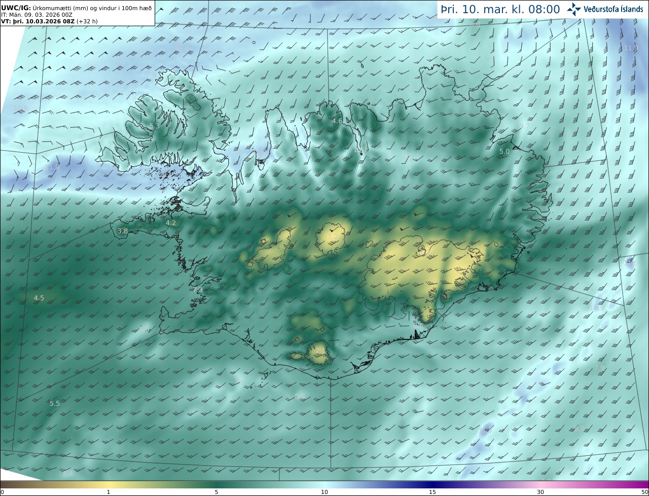Click the 5.0 value on the map

click(504, 151)
